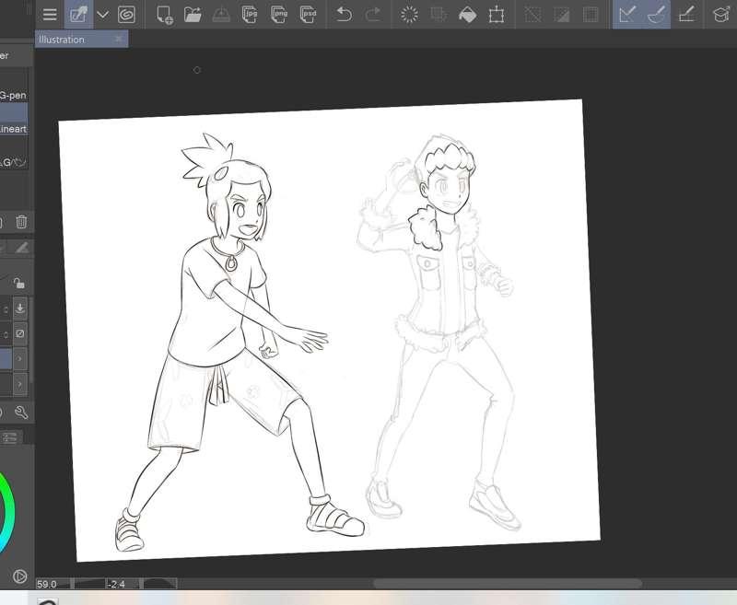Image resolution: width=737 pixels, height=605 pixels.
Task: Toggle the open padlock lock icon
Action: click(x=18, y=283)
